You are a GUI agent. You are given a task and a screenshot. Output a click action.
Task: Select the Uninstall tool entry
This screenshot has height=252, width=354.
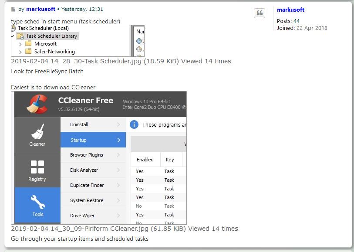click(x=93, y=124)
